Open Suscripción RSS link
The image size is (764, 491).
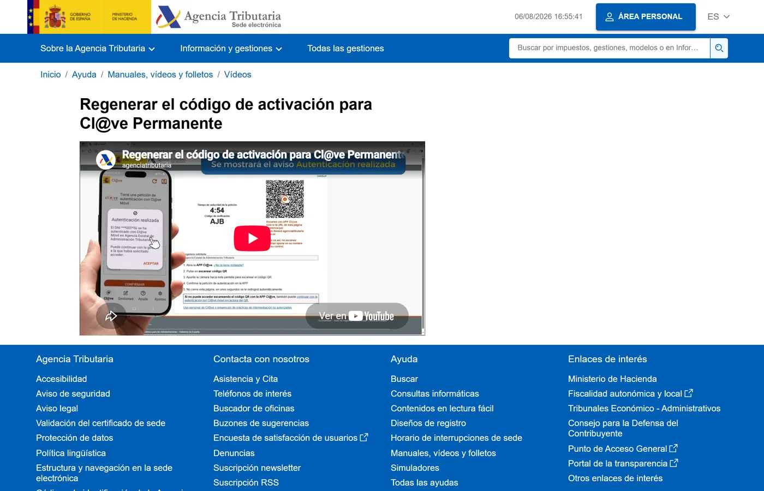tap(246, 482)
